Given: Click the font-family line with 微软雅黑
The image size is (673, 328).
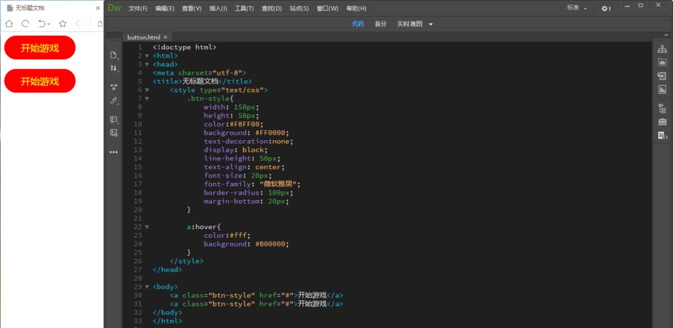Looking at the screenshot, I should click(252, 184).
